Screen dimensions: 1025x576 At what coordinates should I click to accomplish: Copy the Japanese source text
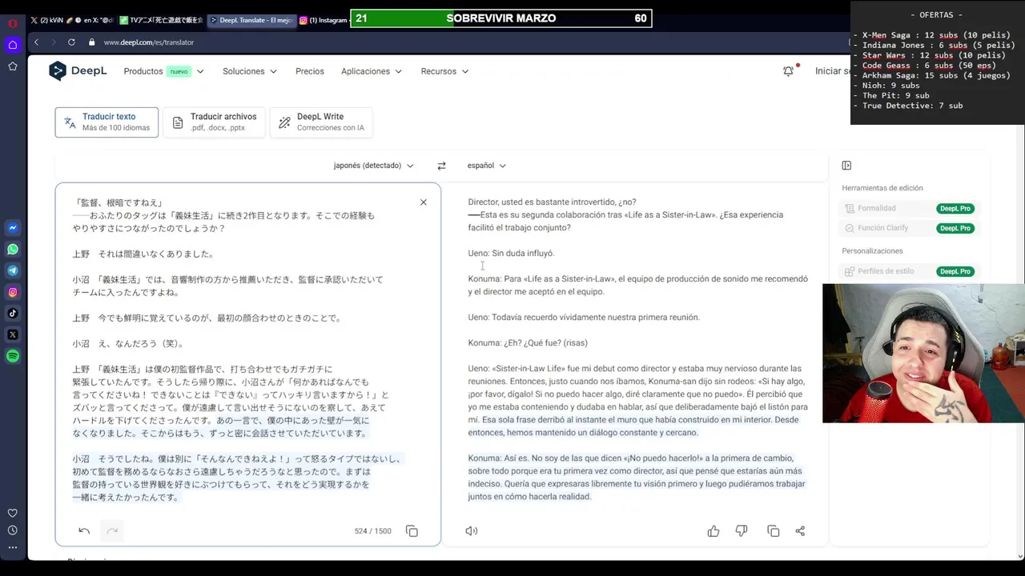click(412, 531)
